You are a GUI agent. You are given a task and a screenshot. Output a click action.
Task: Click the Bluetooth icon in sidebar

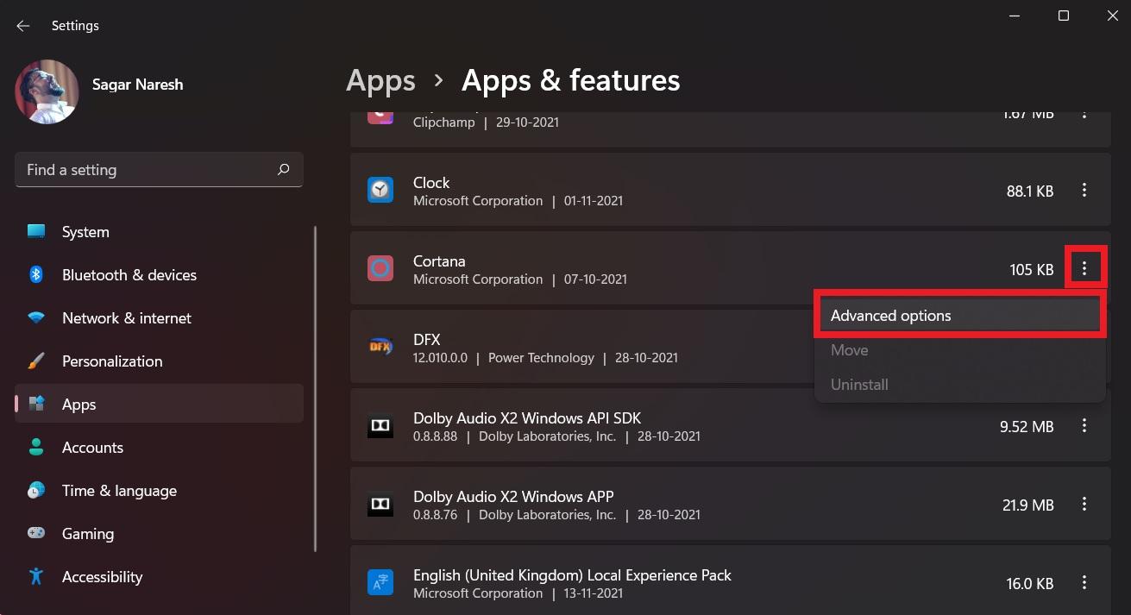pos(36,275)
